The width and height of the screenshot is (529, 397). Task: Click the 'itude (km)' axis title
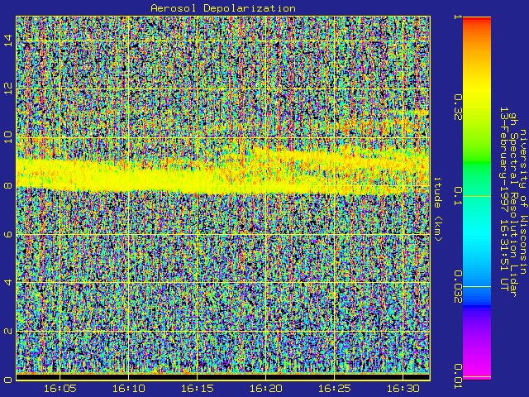[437, 209]
